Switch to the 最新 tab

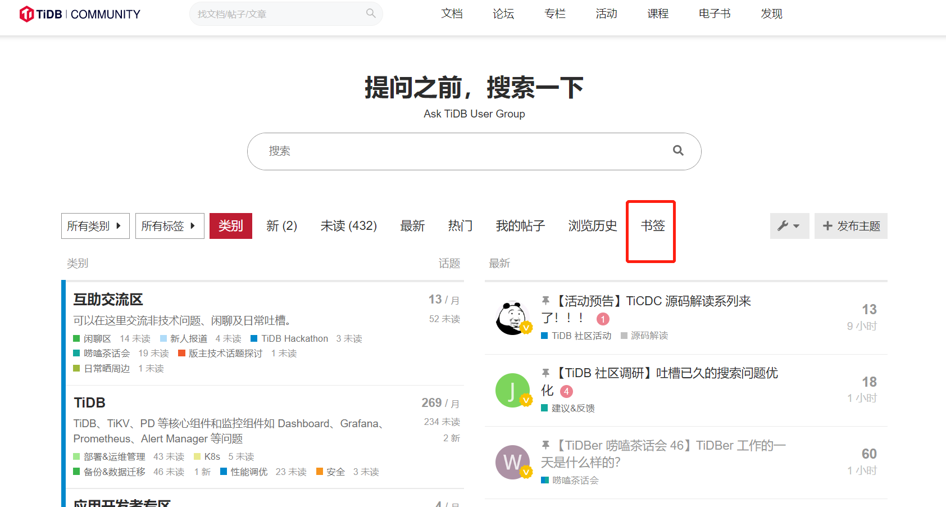412,226
